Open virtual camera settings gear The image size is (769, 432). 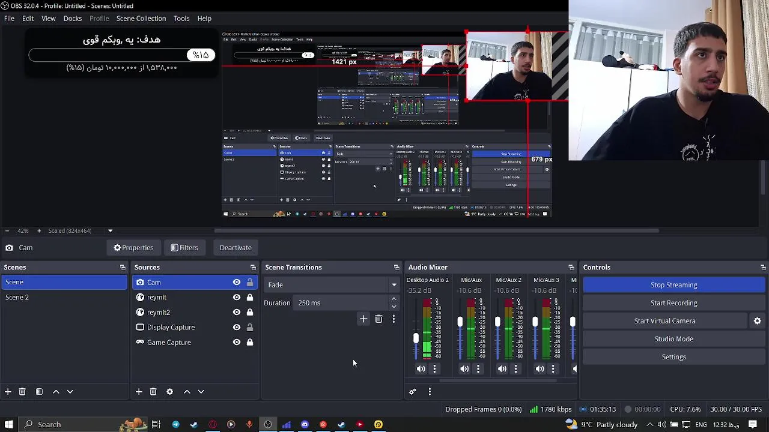[x=757, y=321]
